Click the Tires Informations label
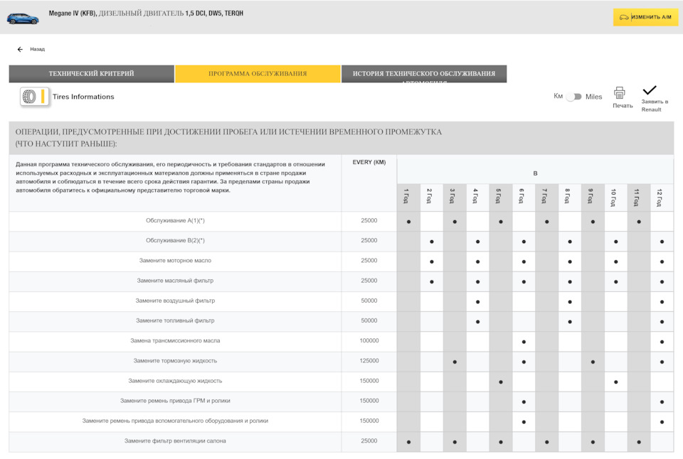683x459 pixels. coord(83,97)
